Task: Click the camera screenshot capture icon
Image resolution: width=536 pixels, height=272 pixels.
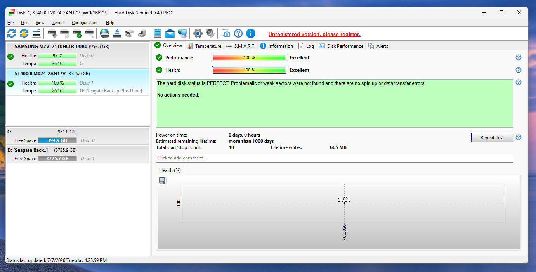Action: (226, 33)
